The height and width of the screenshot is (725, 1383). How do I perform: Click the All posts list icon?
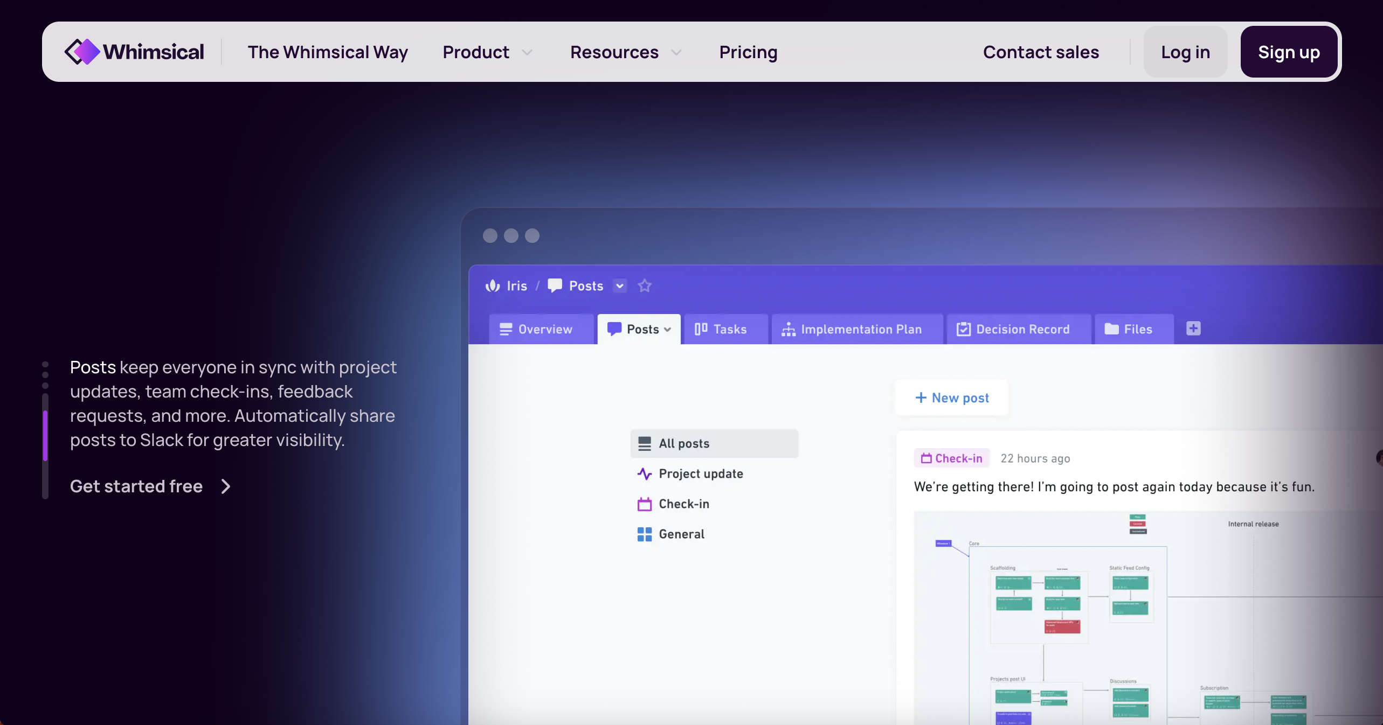645,443
